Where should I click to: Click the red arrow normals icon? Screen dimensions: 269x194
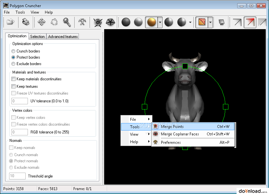(250, 22)
